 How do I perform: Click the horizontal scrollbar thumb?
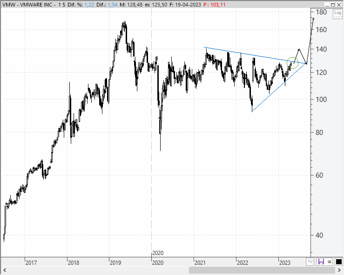pyautogui.click(x=262, y=270)
